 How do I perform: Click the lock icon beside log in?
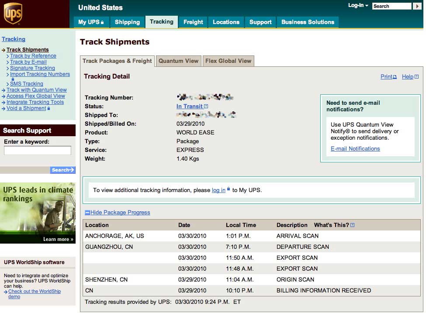click(x=229, y=189)
